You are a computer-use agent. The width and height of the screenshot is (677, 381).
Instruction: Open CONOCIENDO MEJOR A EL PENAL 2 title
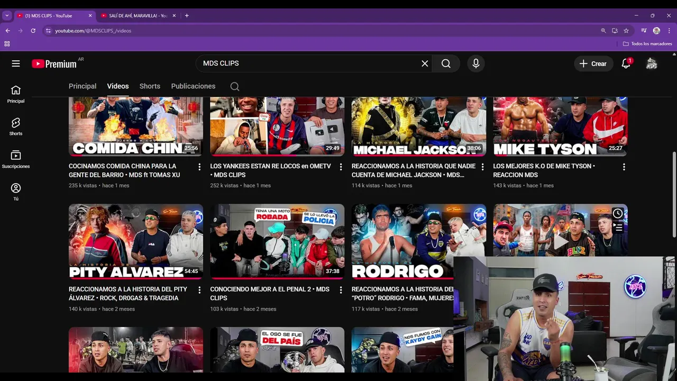(x=270, y=294)
